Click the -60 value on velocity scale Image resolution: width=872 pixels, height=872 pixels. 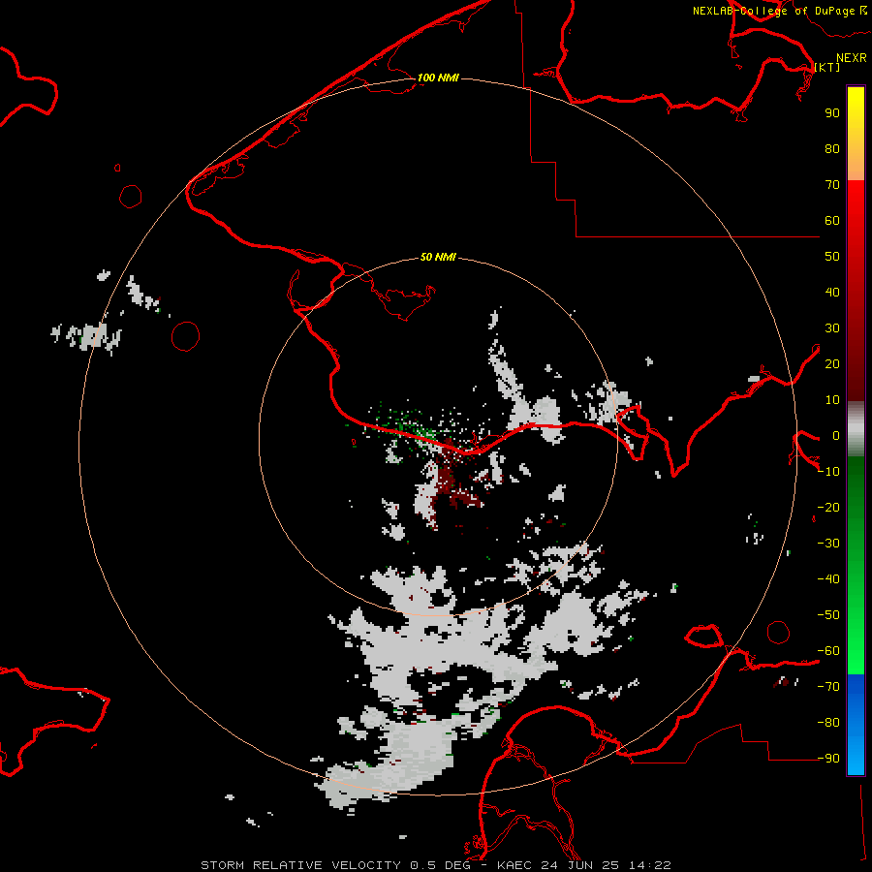point(828,651)
